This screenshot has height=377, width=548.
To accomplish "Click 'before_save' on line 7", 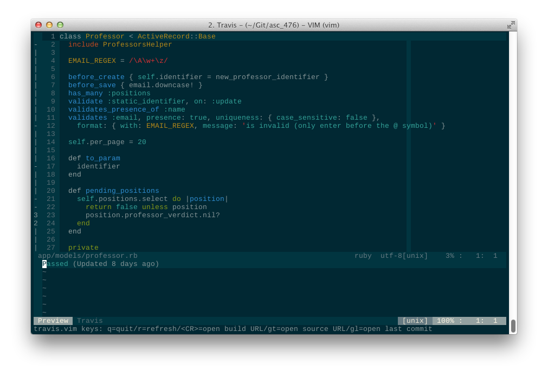I will (92, 85).
